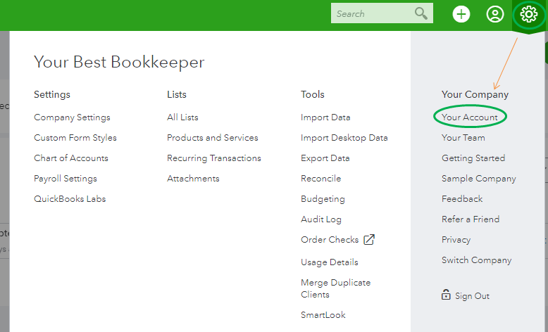Open Products and Services list

(x=213, y=138)
